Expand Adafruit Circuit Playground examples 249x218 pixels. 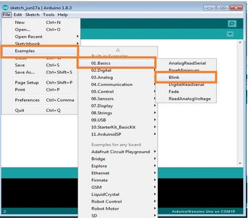pos(118,152)
